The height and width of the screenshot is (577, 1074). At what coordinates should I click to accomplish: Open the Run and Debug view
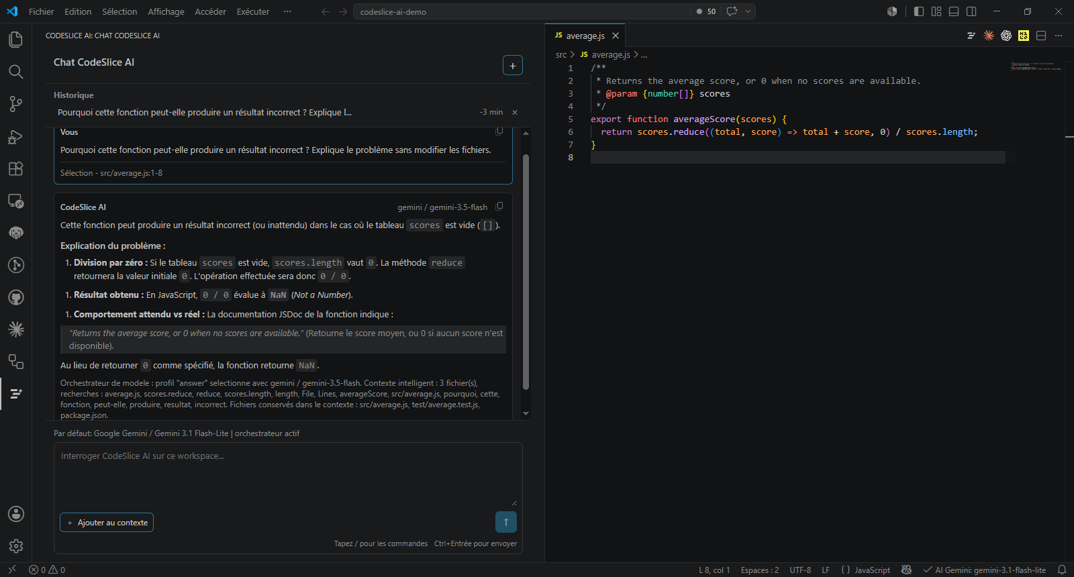click(x=16, y=136)
